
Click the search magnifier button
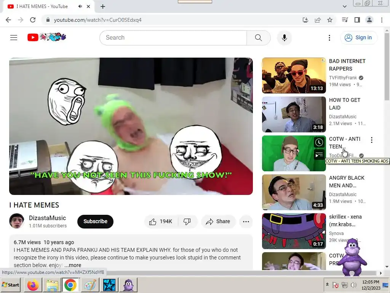(x=259, y=38)
